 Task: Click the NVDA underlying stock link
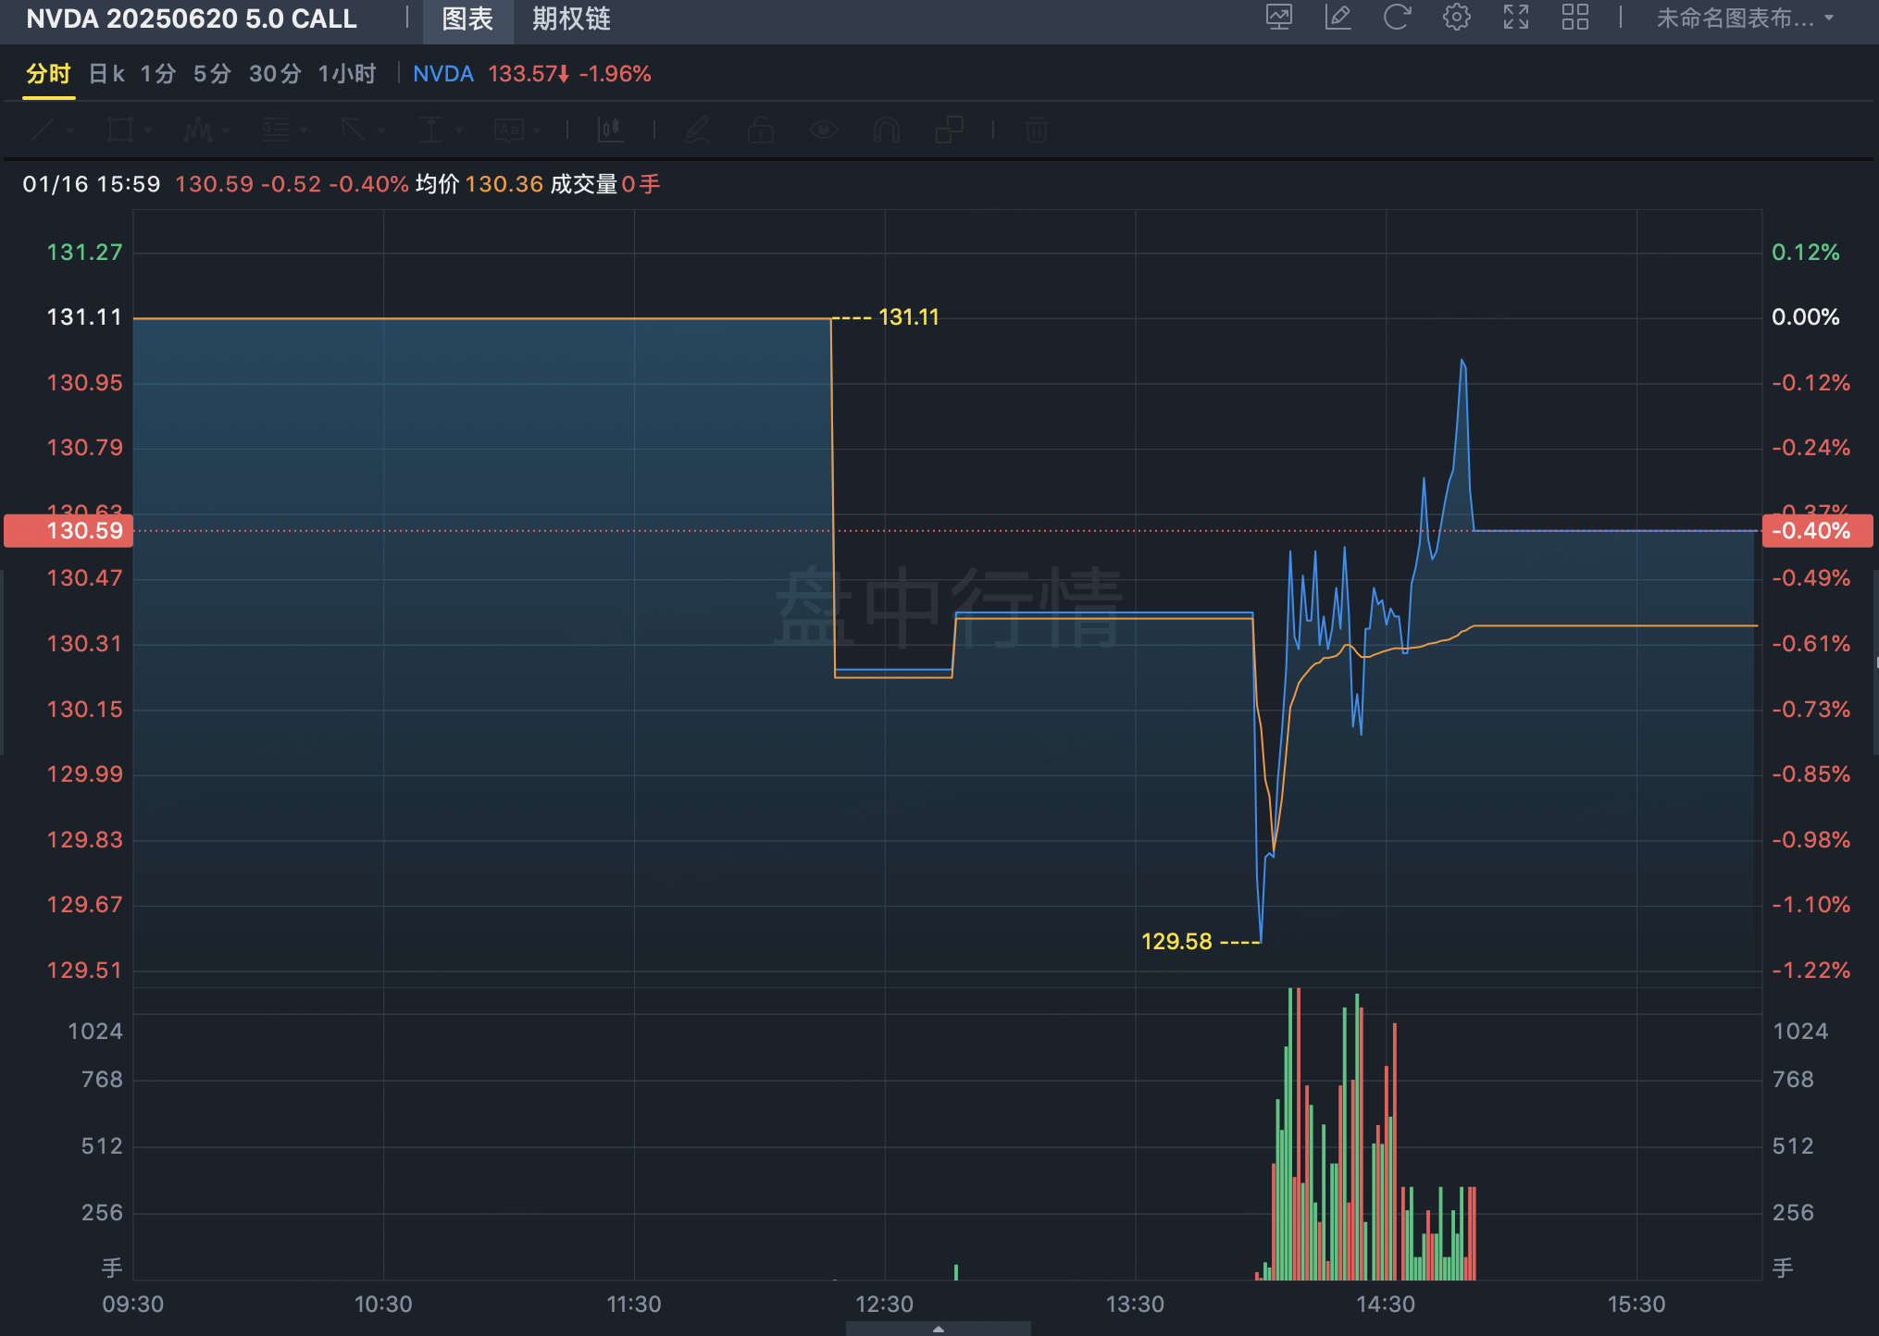point(442,74)
